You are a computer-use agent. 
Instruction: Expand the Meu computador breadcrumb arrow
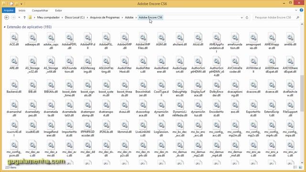tap(63, 18)
